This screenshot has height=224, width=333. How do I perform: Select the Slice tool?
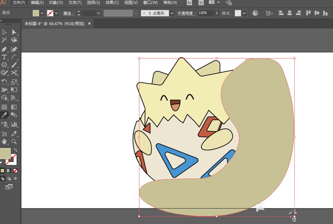[x=14, y=134]
